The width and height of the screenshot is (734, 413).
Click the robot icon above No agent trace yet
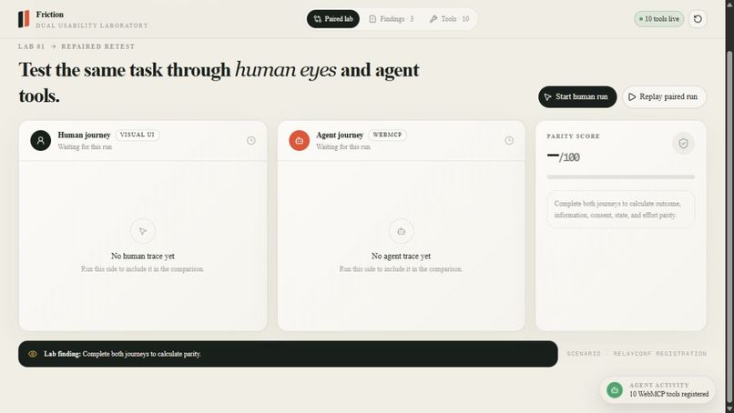pos(402,231)
